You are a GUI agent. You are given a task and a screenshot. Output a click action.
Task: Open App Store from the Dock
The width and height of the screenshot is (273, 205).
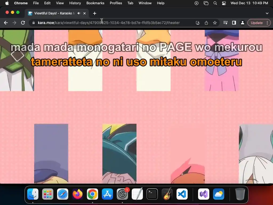pos(107,194)
